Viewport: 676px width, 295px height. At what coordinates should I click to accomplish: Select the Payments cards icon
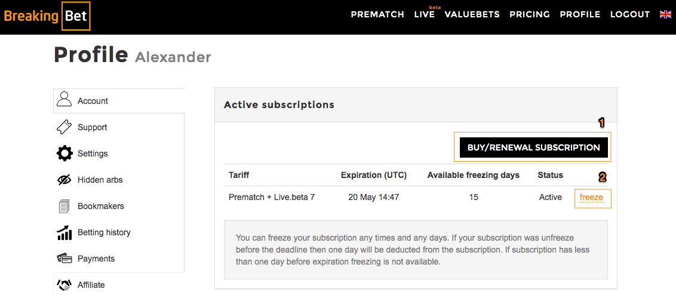64,259
